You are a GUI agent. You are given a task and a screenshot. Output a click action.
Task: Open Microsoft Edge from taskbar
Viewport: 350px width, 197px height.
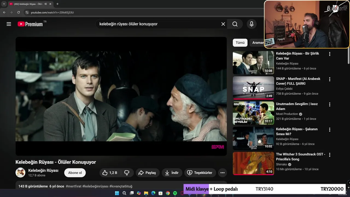(x=153, y=193)
